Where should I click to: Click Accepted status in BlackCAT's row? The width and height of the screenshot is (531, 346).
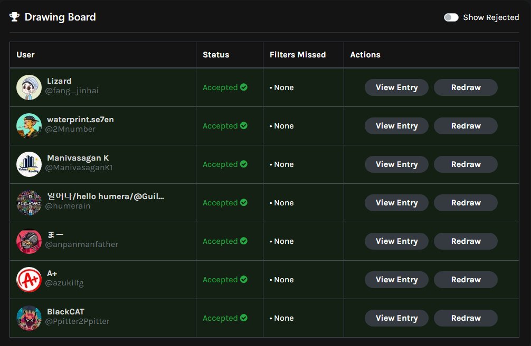coord(220,318)
